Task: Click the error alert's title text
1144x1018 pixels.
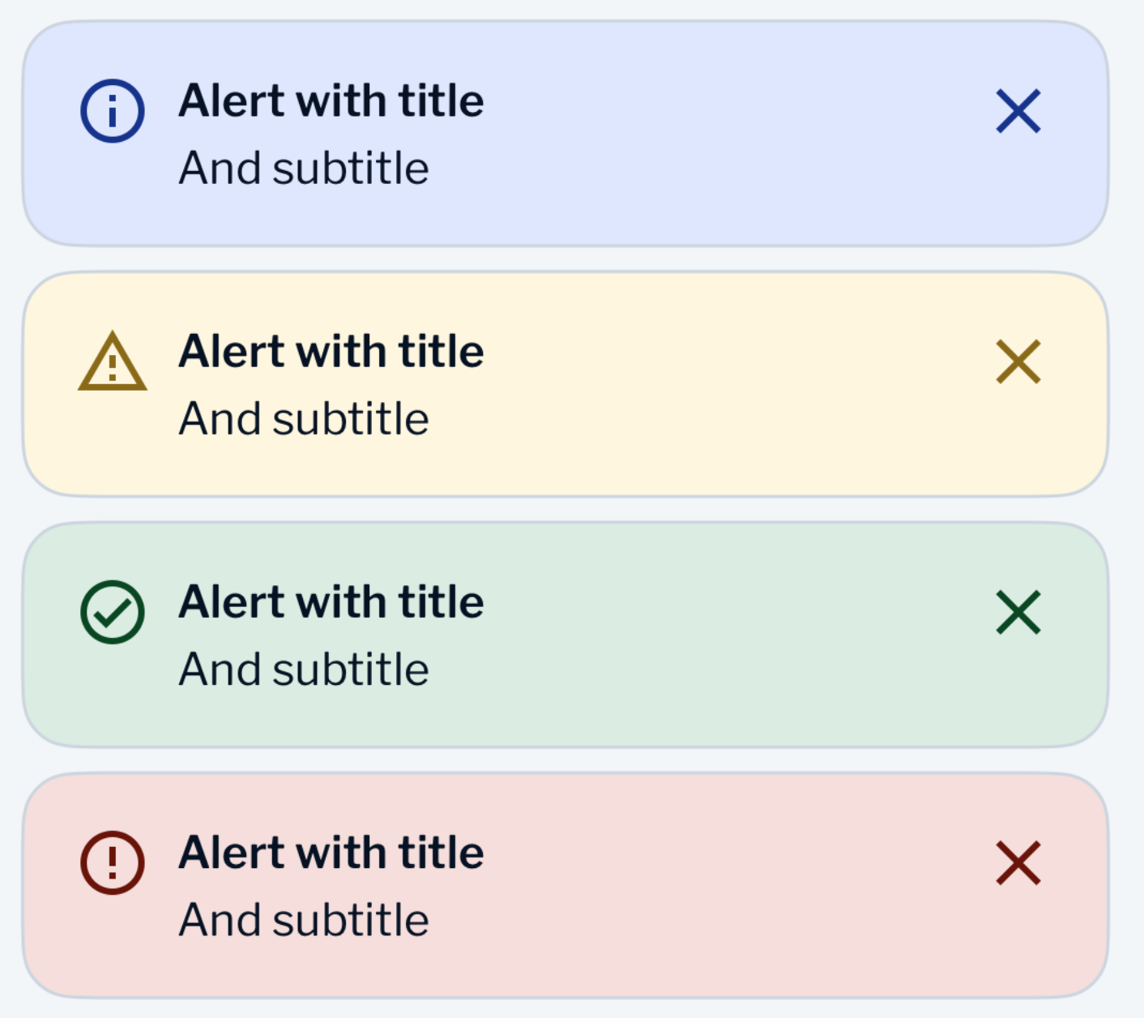Action: point(331,853)
